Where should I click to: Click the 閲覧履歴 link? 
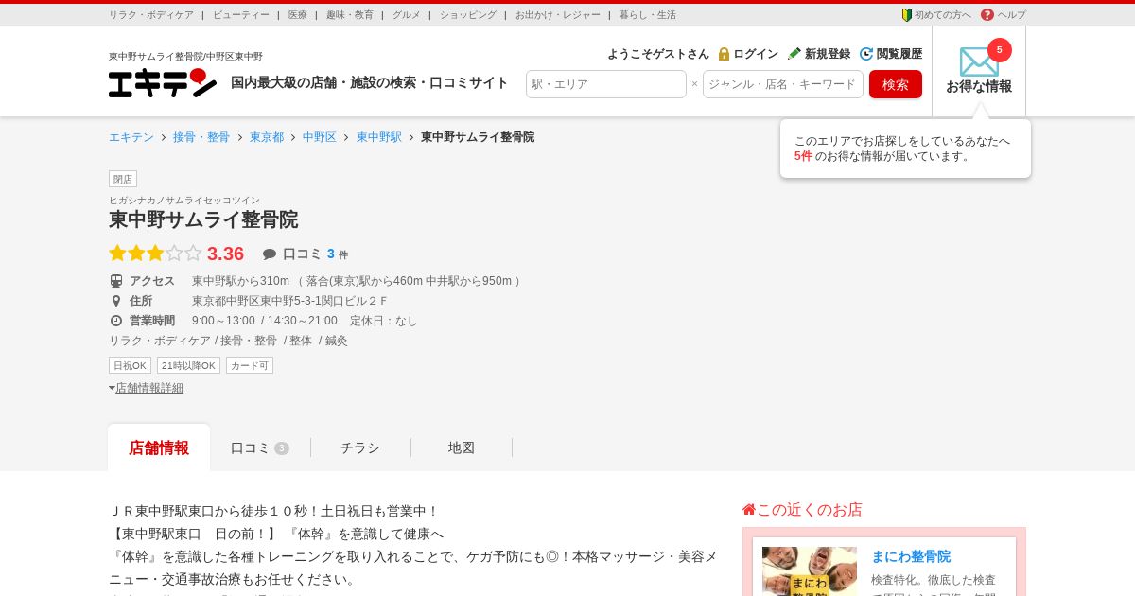899,54
